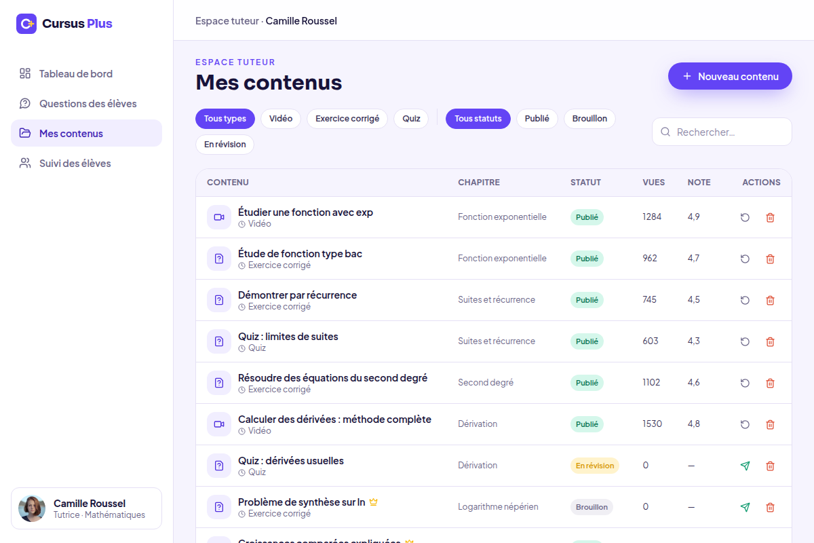The height and width of the screenshot is (543, 814).
Task: Open Questions des élèves page
Action: [86, 103]
